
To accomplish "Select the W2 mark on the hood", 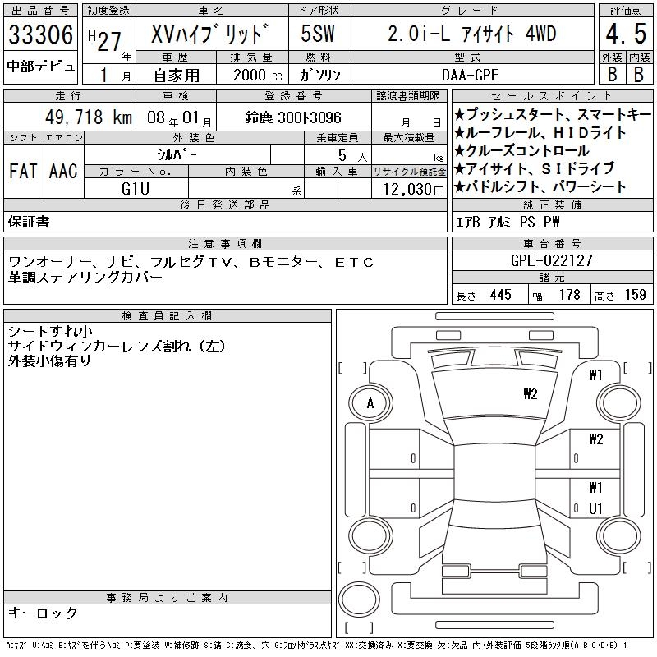I will pyautogui.click(x=530, y=393).
